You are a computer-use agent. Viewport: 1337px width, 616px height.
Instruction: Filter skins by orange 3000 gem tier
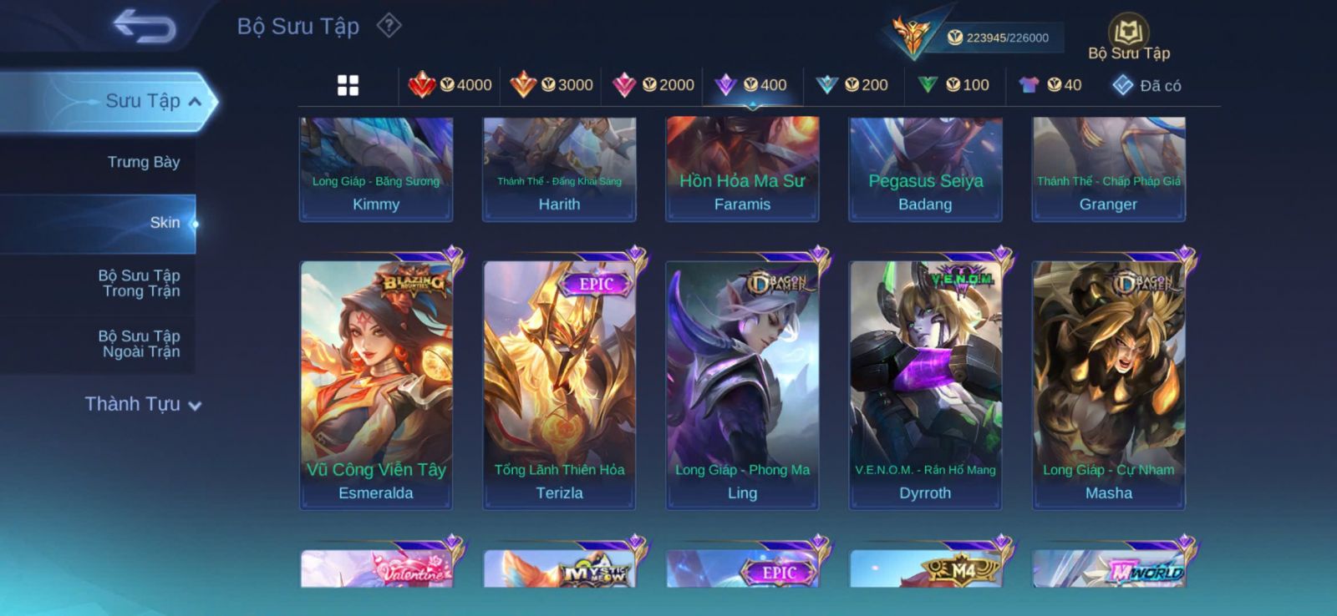(x=552, y=84)
